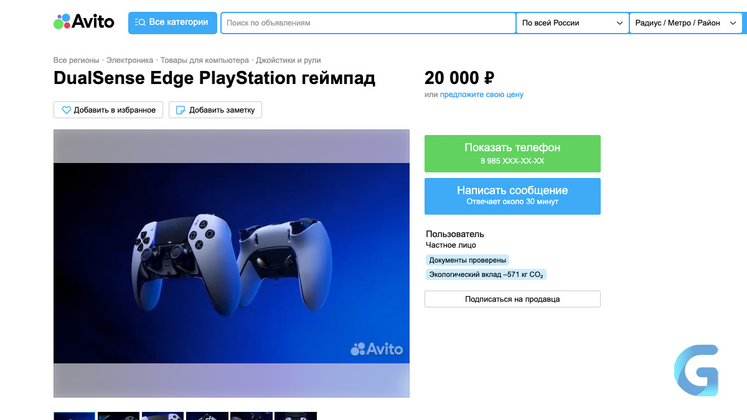The image size is (747, 420).
Task: Click the Avito logo in header
Action: click(x=84, y=22)
